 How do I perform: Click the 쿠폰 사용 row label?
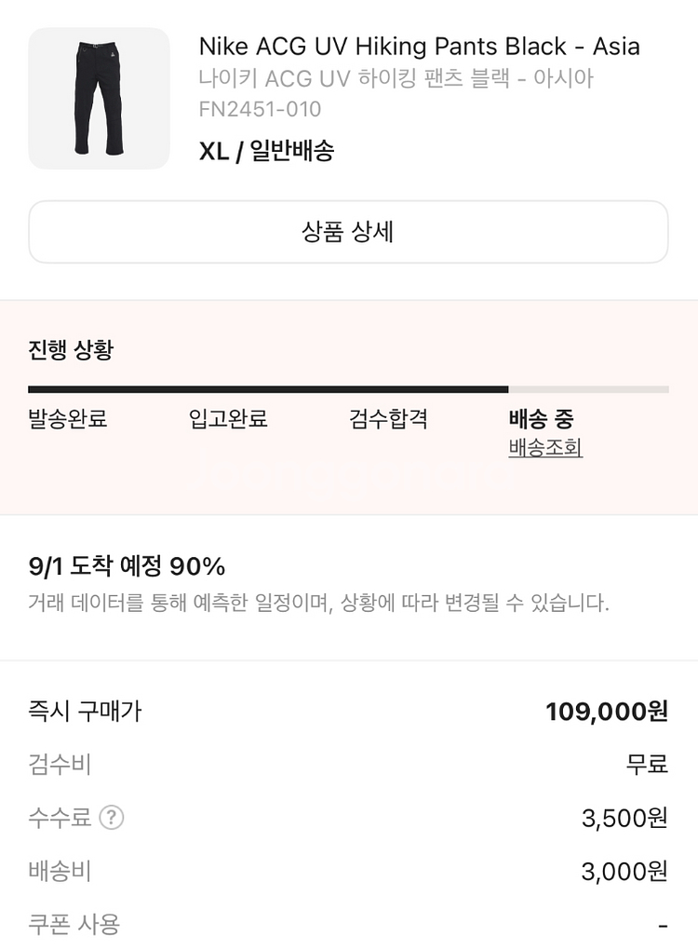tap(74, 925)
